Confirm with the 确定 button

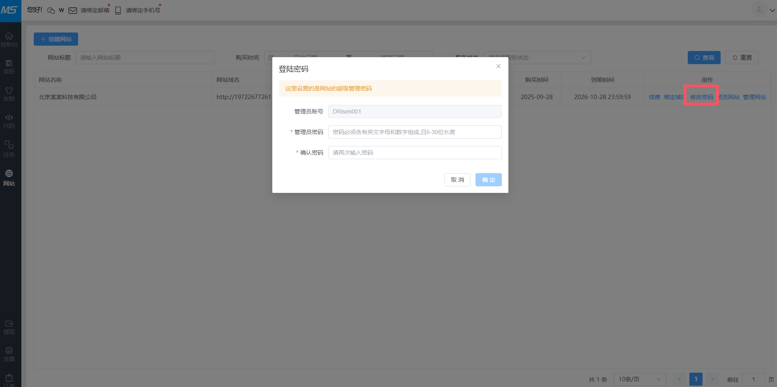(488, 180)
